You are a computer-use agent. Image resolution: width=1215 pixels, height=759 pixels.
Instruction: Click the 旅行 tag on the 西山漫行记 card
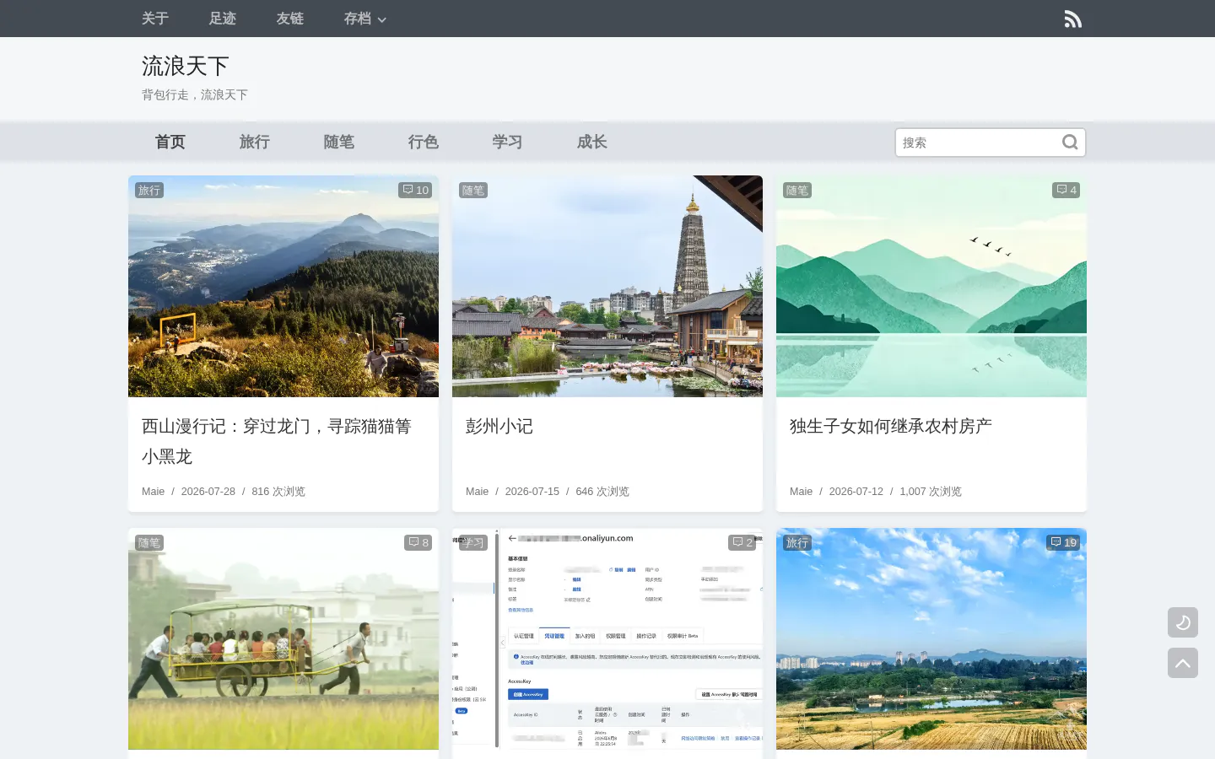pos(149,190)
